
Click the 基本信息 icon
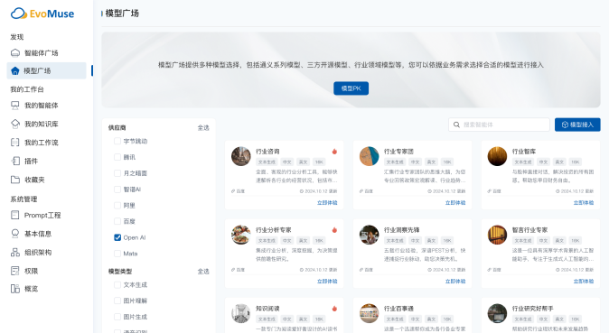pos(15,234)
